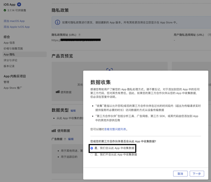Click the green available-for-sale status icon
211x182 pixels.
pos(5,10)
